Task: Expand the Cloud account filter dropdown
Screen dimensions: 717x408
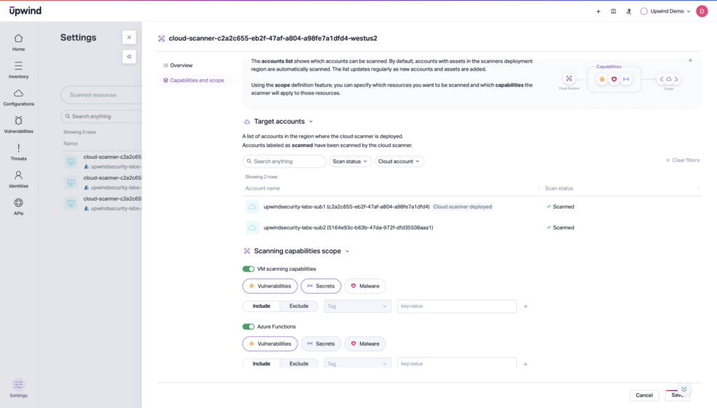Action: [399, 162]
